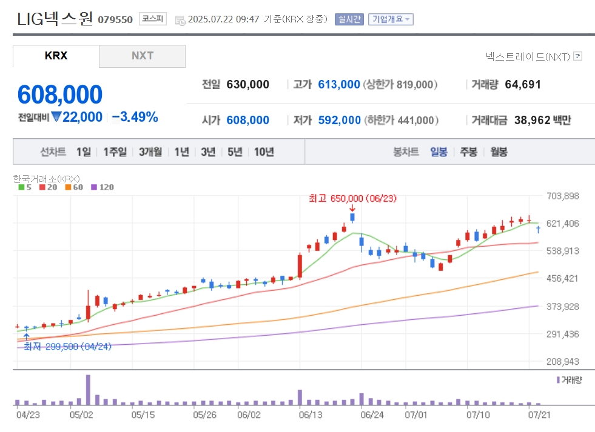This screenshot has height=432, width=595.
Task: Click the down arrow beside 22,000 change
Action: pyautogui.click(x=56, y=117)
